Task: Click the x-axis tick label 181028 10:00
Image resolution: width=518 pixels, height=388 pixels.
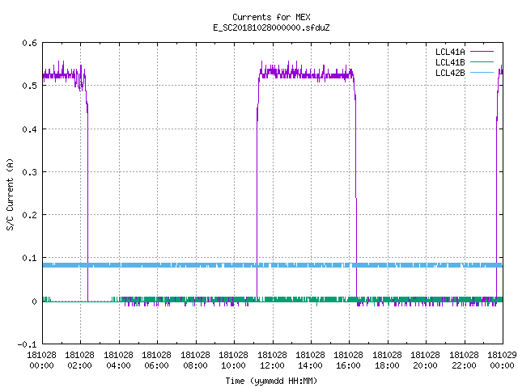Action: 233,360
